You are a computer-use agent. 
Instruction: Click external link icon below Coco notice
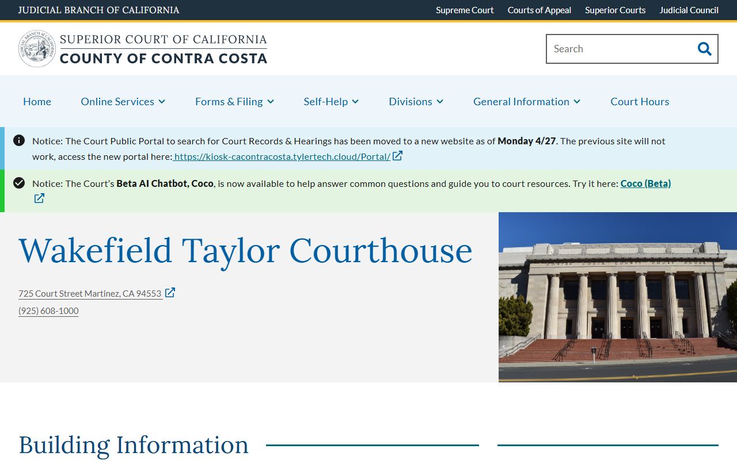39,198
